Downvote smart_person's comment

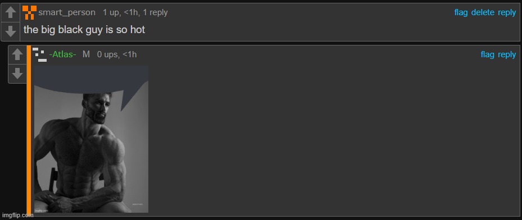pyautogui.click(x=11, y=31)
